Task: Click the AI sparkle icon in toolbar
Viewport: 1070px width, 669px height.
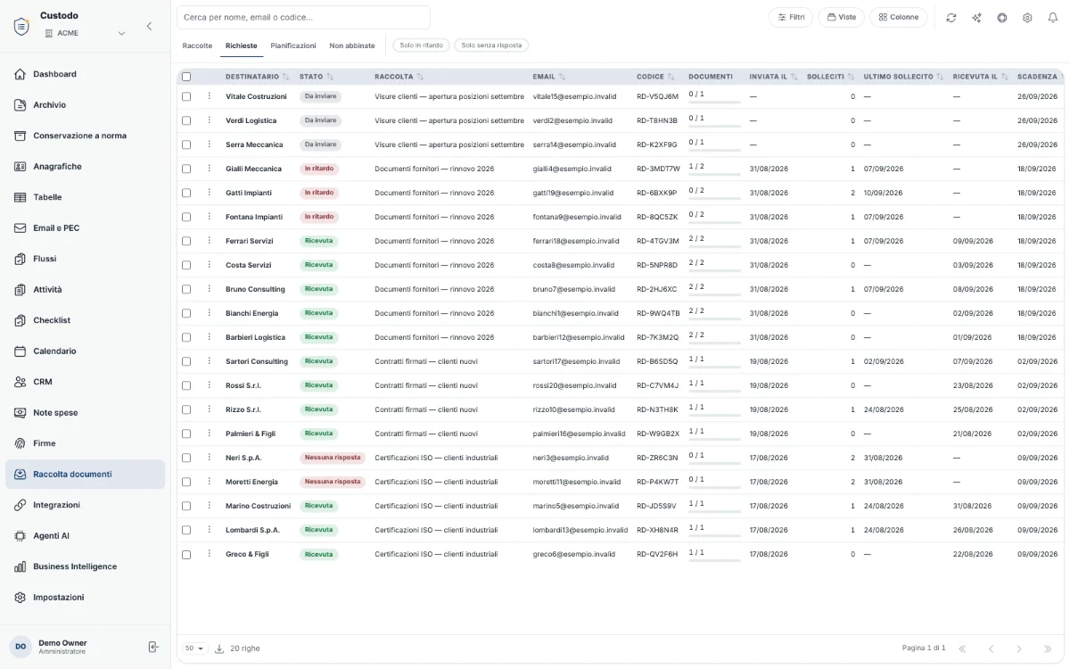Action: point(976,18)
